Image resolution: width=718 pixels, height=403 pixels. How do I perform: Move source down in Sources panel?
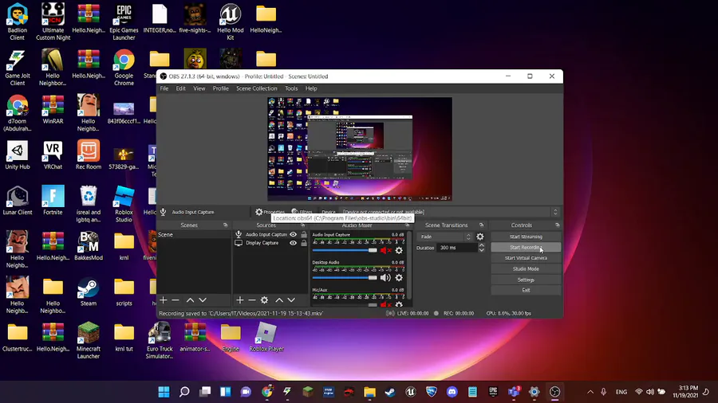291,300
